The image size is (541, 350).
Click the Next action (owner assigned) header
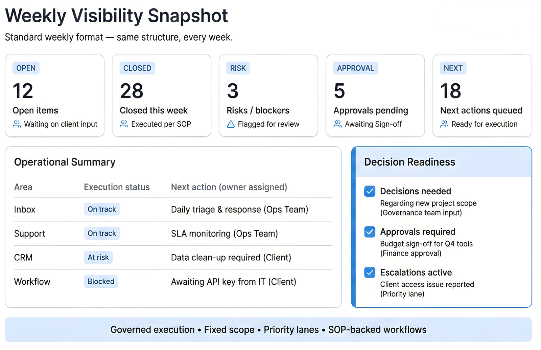pos(229,187)
